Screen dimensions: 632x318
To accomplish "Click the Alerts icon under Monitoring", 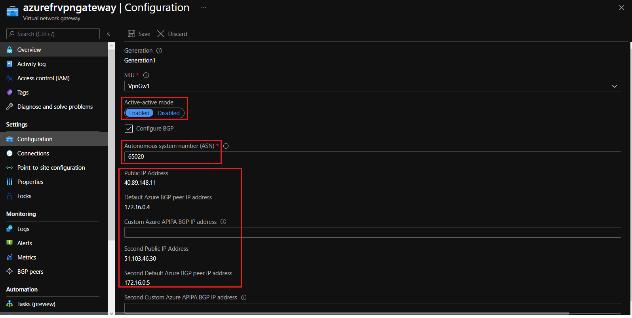I will click(x=10, y=243).
